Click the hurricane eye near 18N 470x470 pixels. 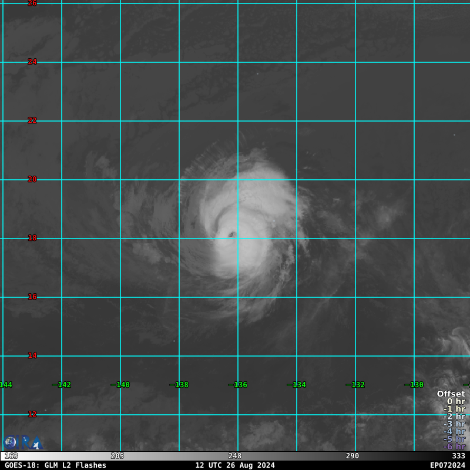pyautogui.click(x=231, y=234)
